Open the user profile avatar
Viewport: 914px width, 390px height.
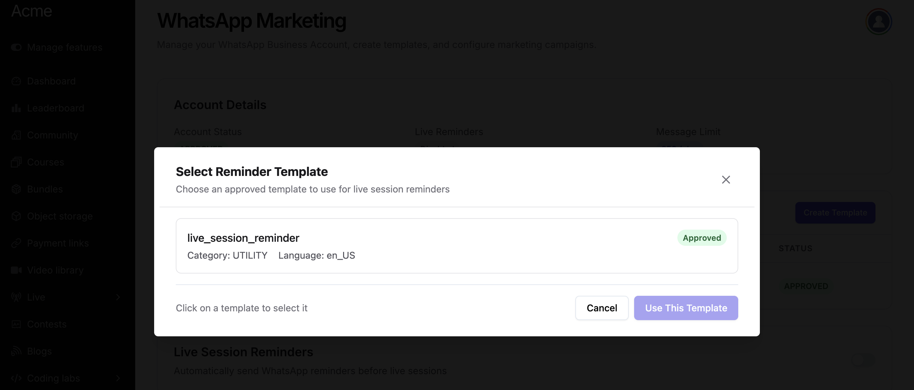[x=878, y=22]
